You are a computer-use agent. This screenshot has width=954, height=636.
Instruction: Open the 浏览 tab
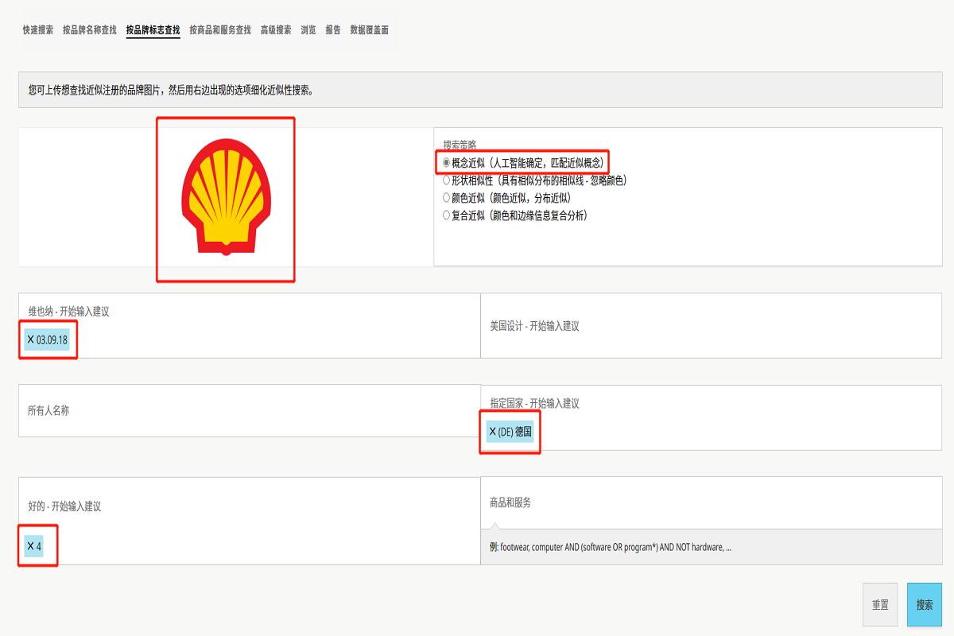pos(308,30)
